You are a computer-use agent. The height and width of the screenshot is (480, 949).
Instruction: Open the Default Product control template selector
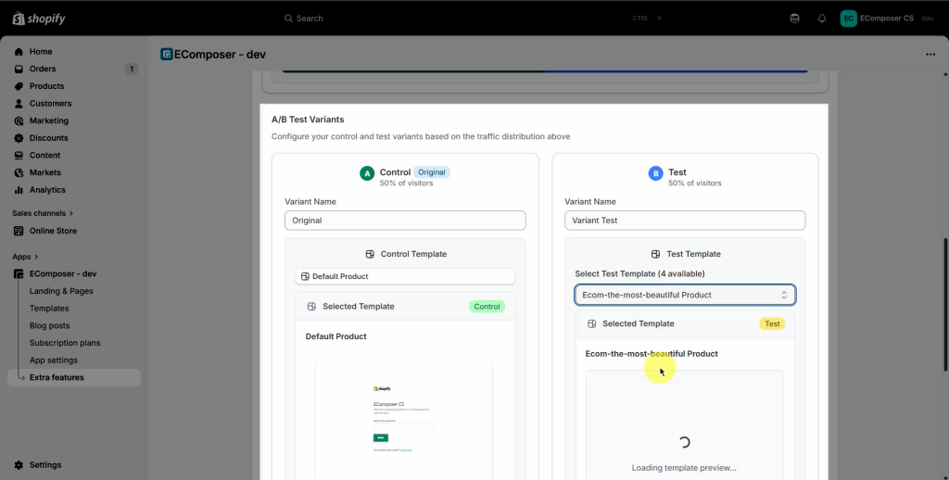[405, 276]
